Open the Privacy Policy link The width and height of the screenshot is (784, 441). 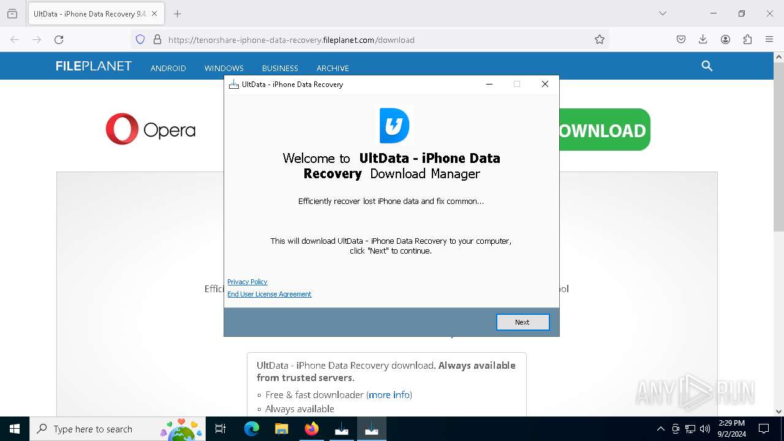pyautogui.click(x=247, y=282)
